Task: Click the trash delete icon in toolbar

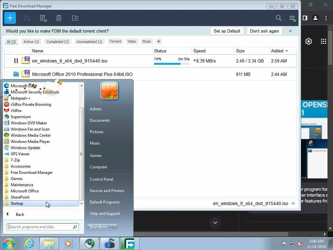Action: pyautogui.click(x=59, y=18)
